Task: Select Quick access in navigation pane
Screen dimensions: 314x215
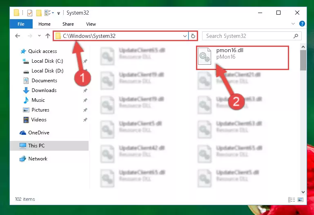Action: 42,51
